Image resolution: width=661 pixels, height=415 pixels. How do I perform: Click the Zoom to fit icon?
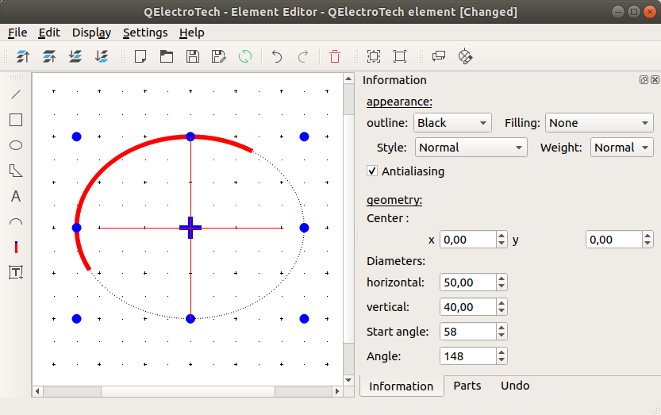coord(374,56)
